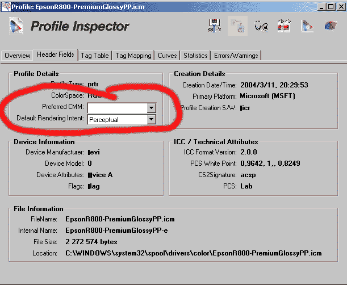Image resolution: width=347 pixels, height=285 pixels.
Task: Open the Tag Table tab
Action: point(95,55)
